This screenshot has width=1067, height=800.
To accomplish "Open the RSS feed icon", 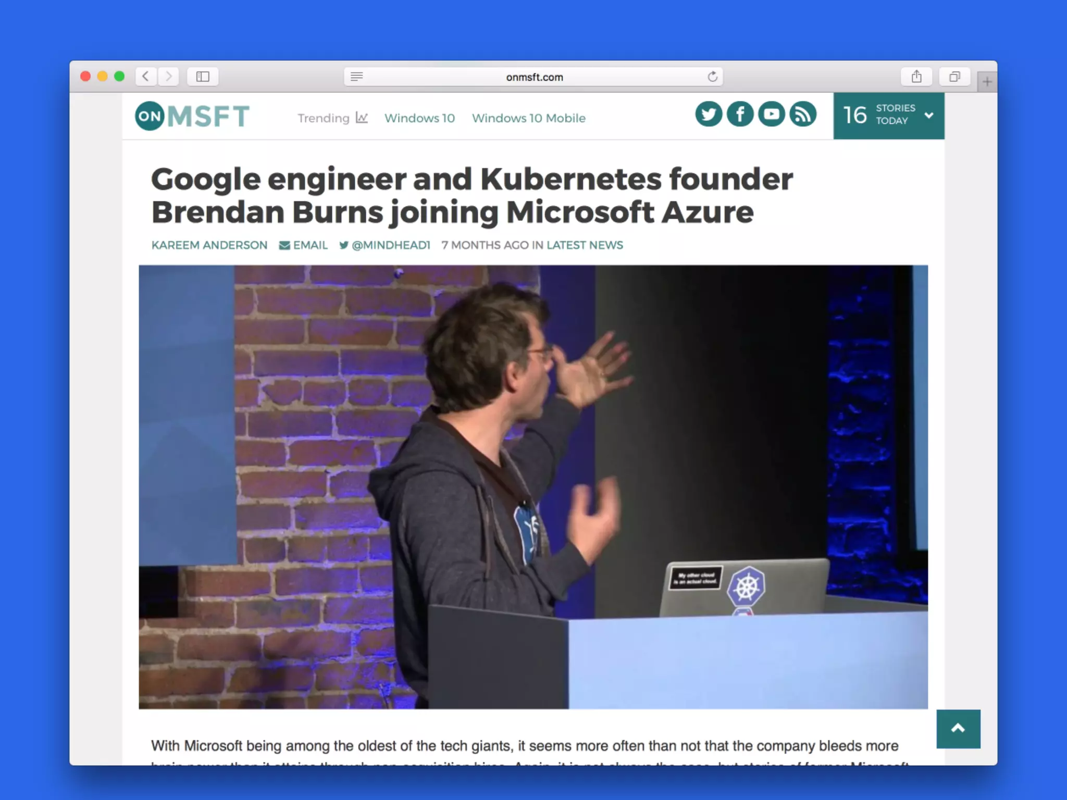I will (803, 115).
